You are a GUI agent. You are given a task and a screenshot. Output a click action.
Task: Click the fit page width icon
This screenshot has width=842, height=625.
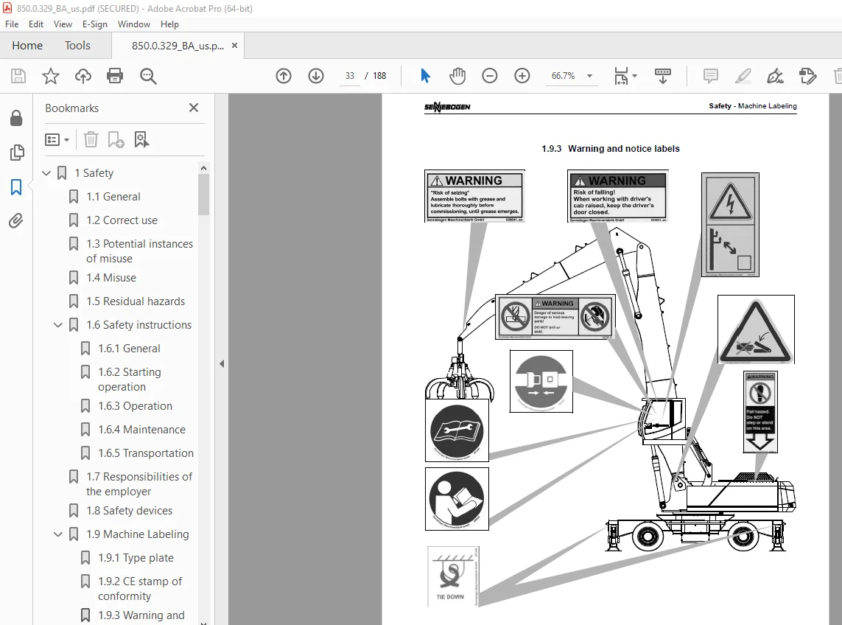[x=621, y=76]
